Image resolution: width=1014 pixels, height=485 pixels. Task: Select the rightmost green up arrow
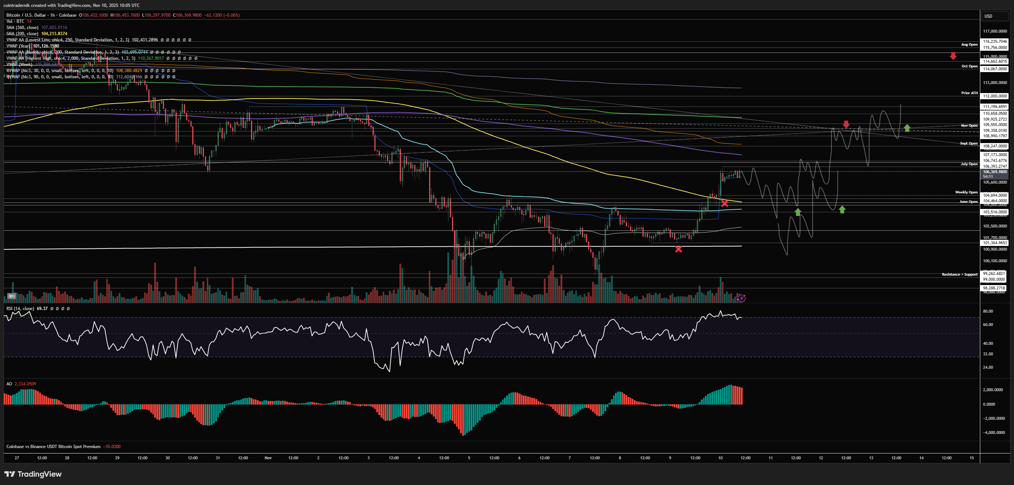tap(907, 128)
